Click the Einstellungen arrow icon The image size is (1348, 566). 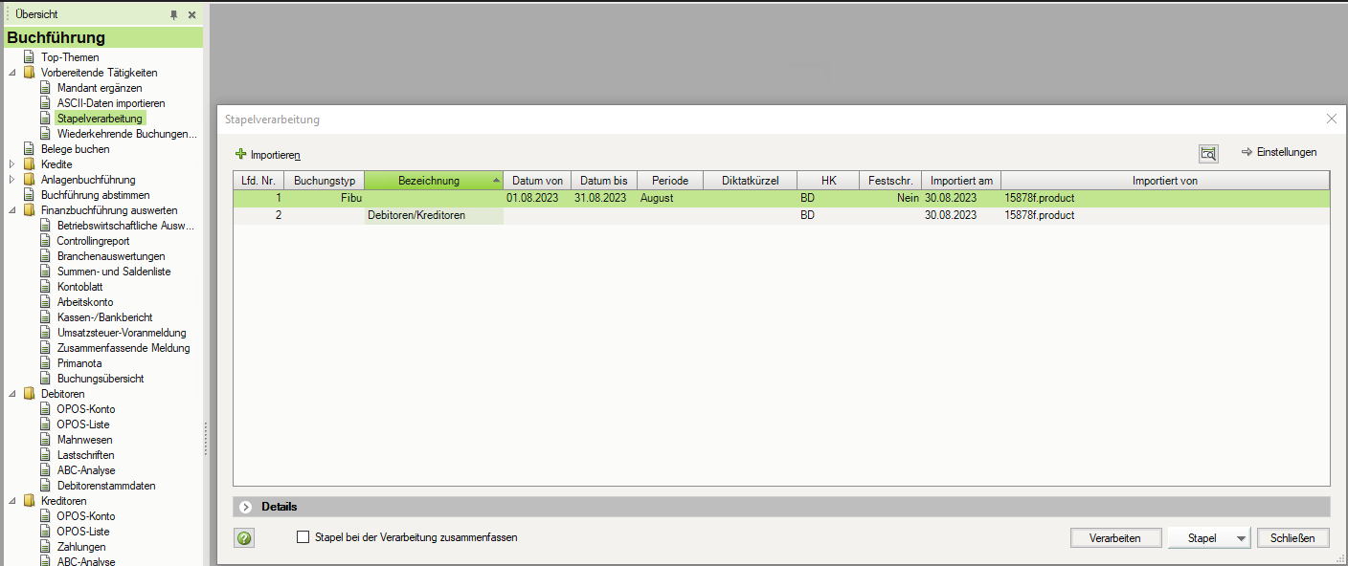[x=1247, y=152]
